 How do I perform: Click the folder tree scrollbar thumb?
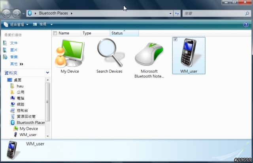click(x=47, y=102)
